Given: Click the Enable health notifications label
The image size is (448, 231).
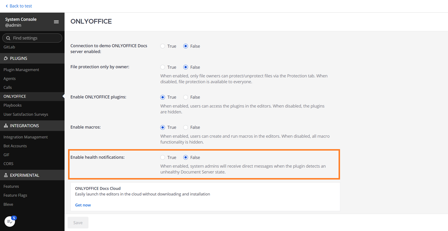Looking at the screenshot, I should click(x=97, y=157).
